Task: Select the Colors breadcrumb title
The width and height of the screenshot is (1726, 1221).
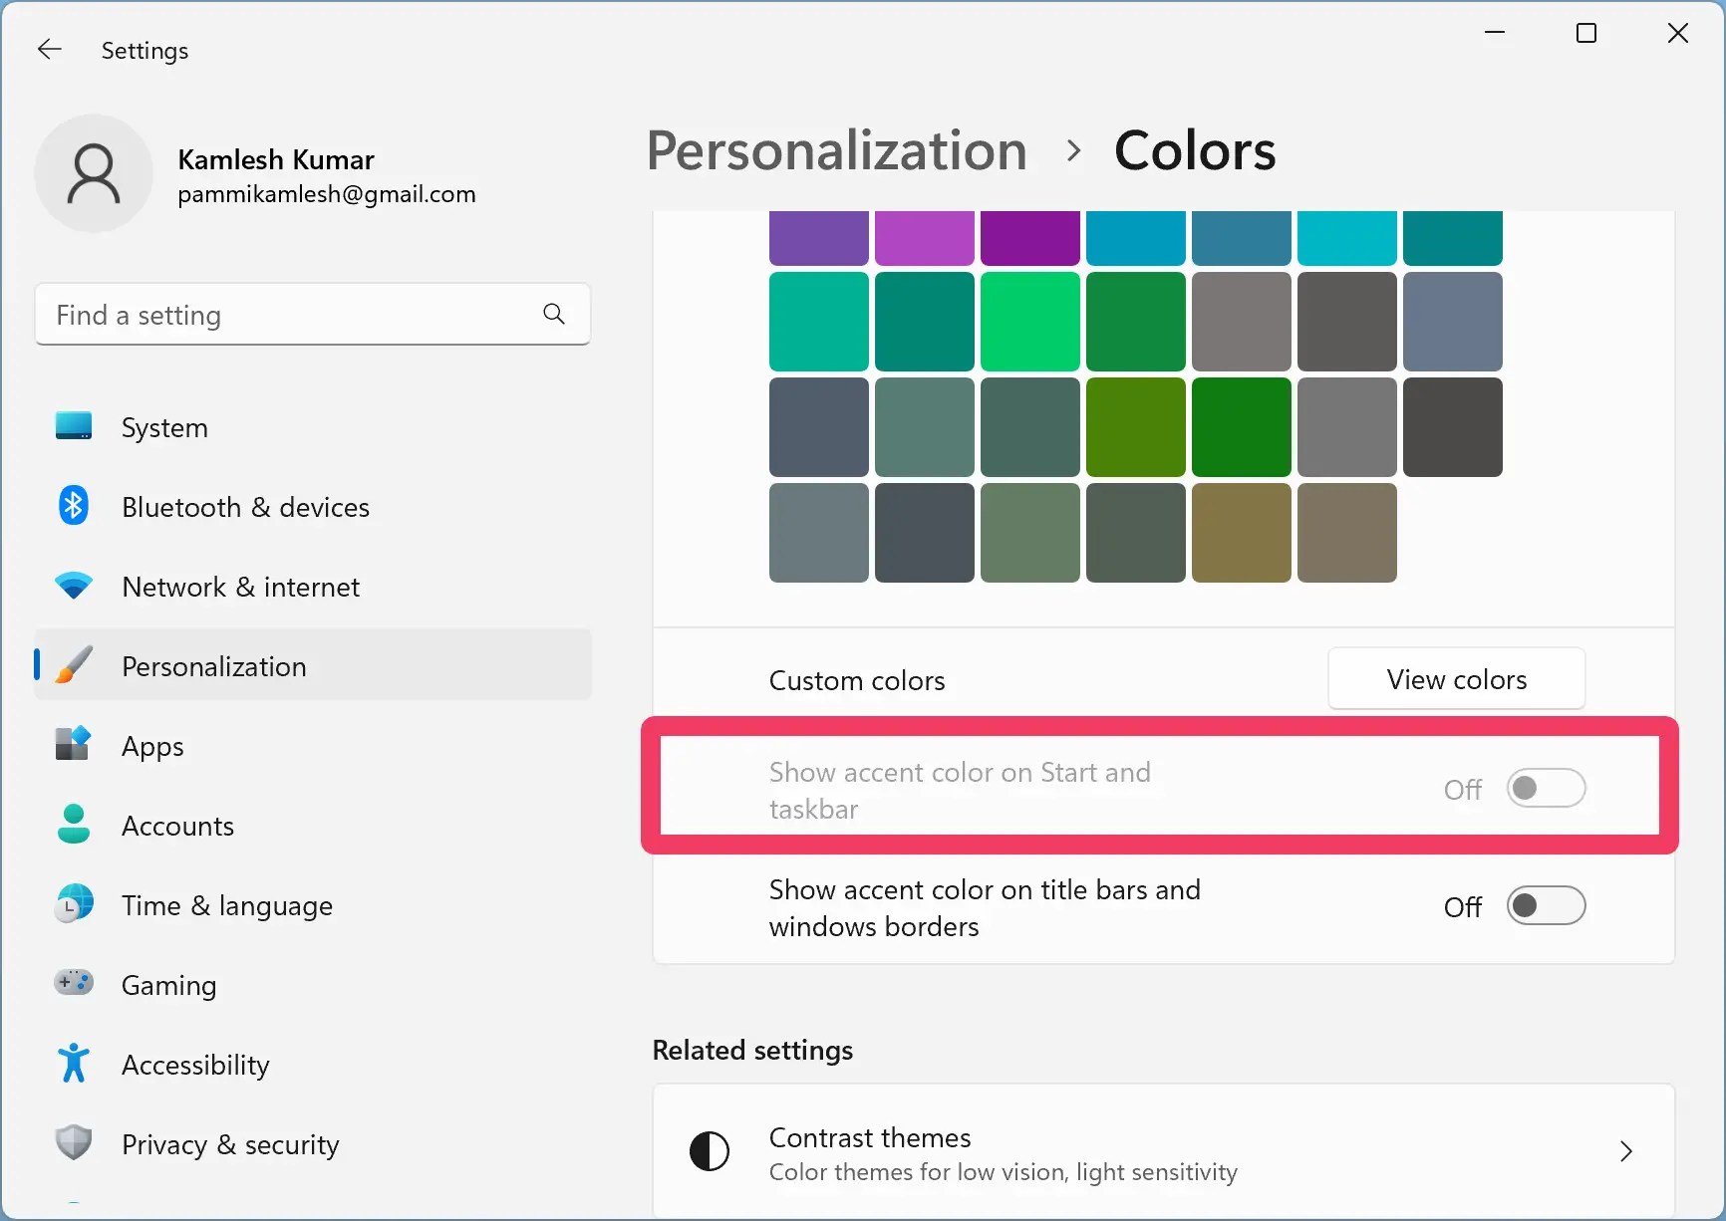Action: pyautogui.click(x=1194, y=149)
